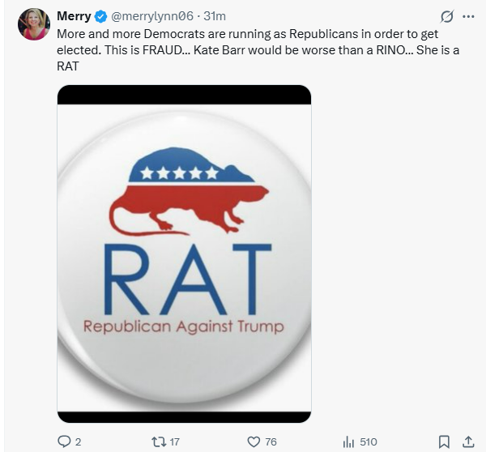Click the 31m timestamp
The width and height of the screenshot is (486, 452).
click(x=215, y=17)
